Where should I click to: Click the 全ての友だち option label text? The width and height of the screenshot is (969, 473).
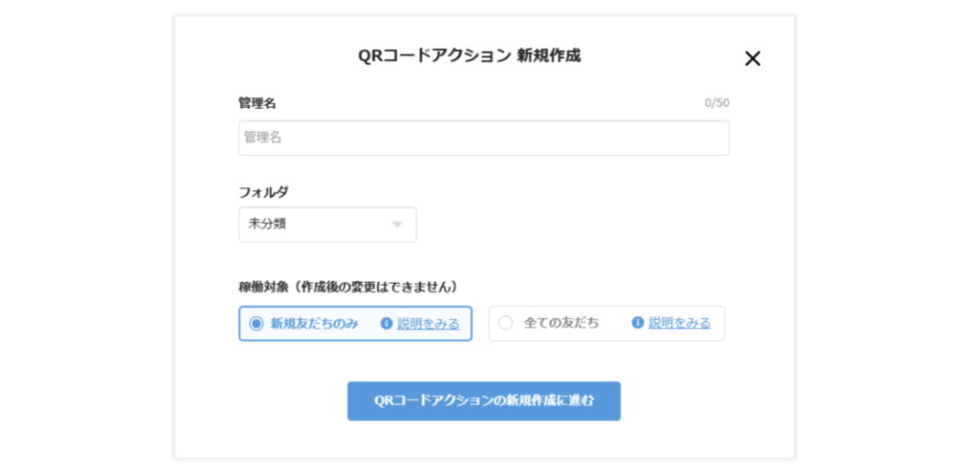coord(561,324)
